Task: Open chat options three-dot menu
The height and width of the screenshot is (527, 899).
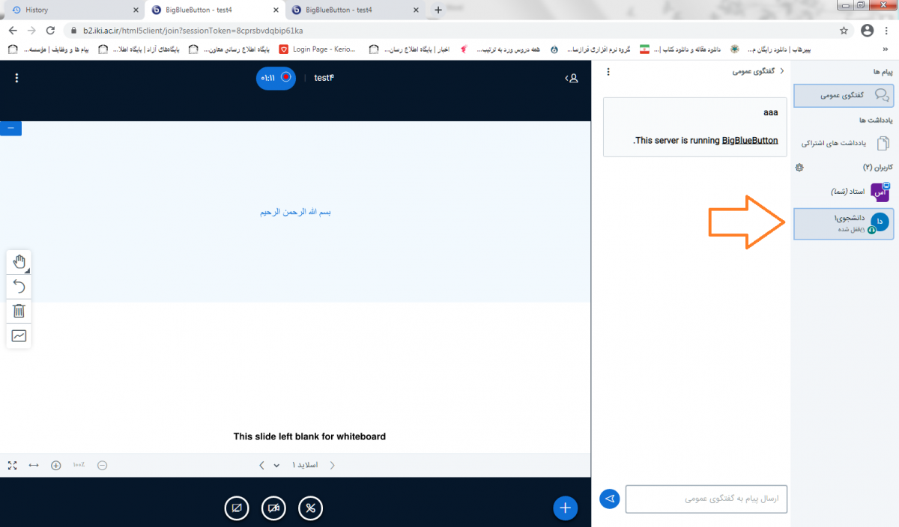Action: tap(608, 72)
